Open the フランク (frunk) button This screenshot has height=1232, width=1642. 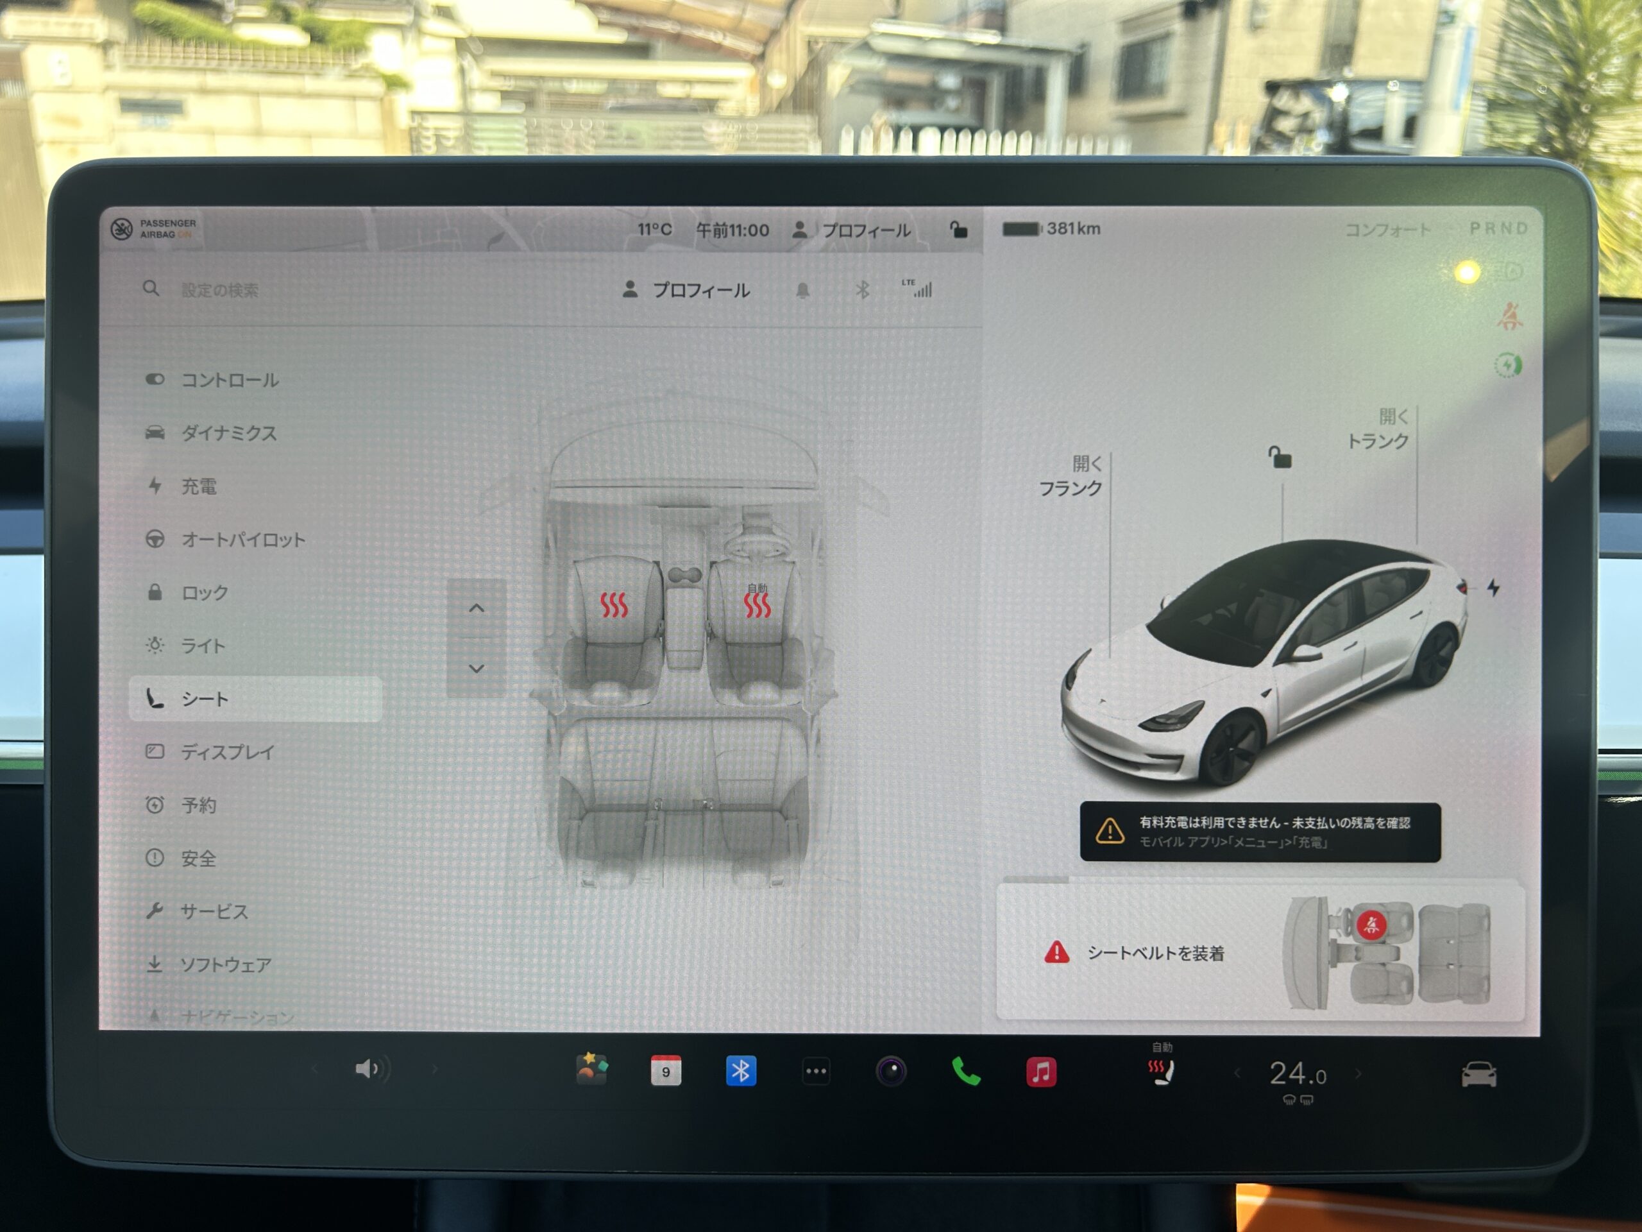[x=1071, y=477]
